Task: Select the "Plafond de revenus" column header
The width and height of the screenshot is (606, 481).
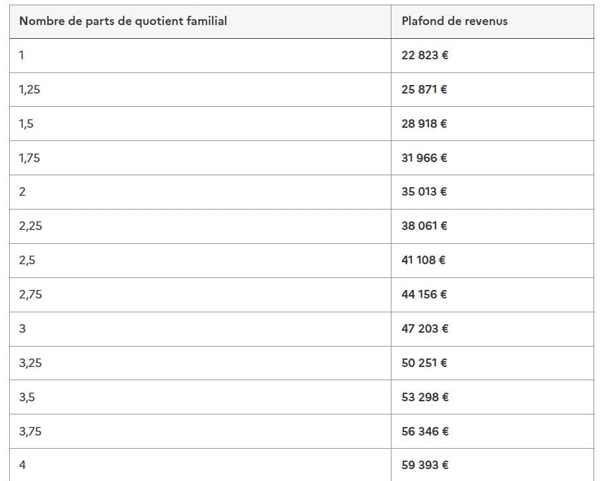Action: 455,21
